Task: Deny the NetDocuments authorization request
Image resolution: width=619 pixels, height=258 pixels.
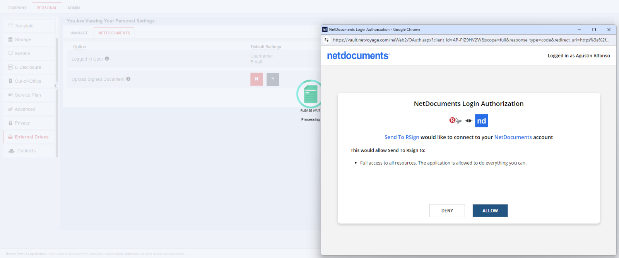Action: point(447,210)
